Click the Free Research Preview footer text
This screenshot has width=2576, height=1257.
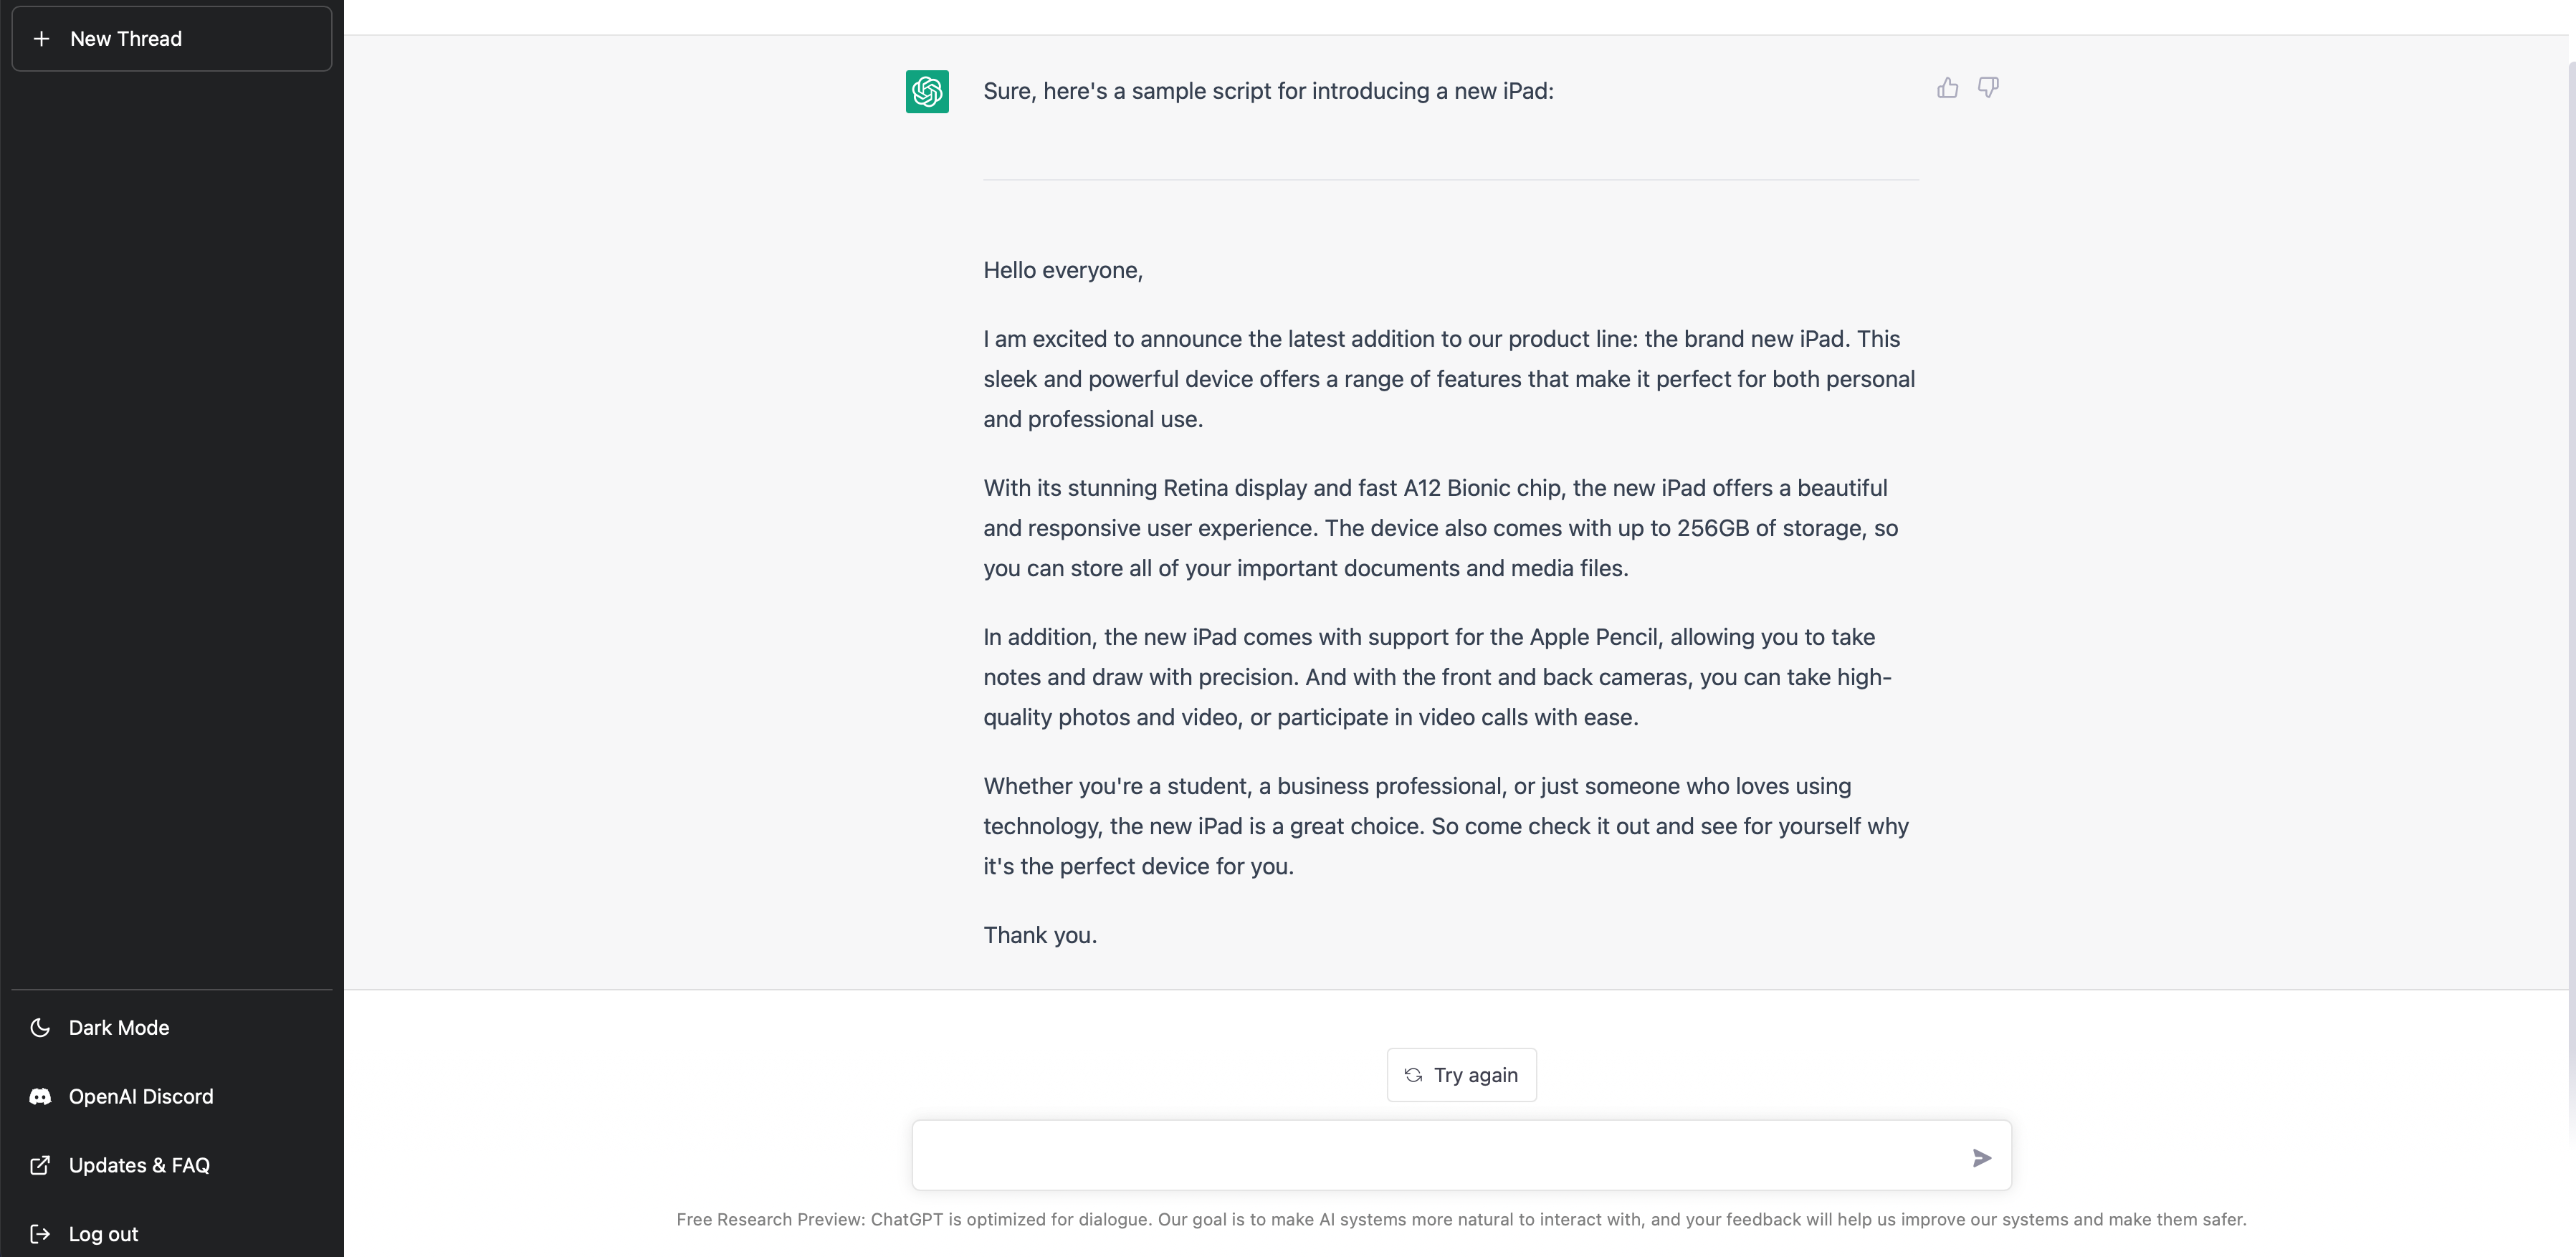pyautogui.click(x=1460, y=1219)
